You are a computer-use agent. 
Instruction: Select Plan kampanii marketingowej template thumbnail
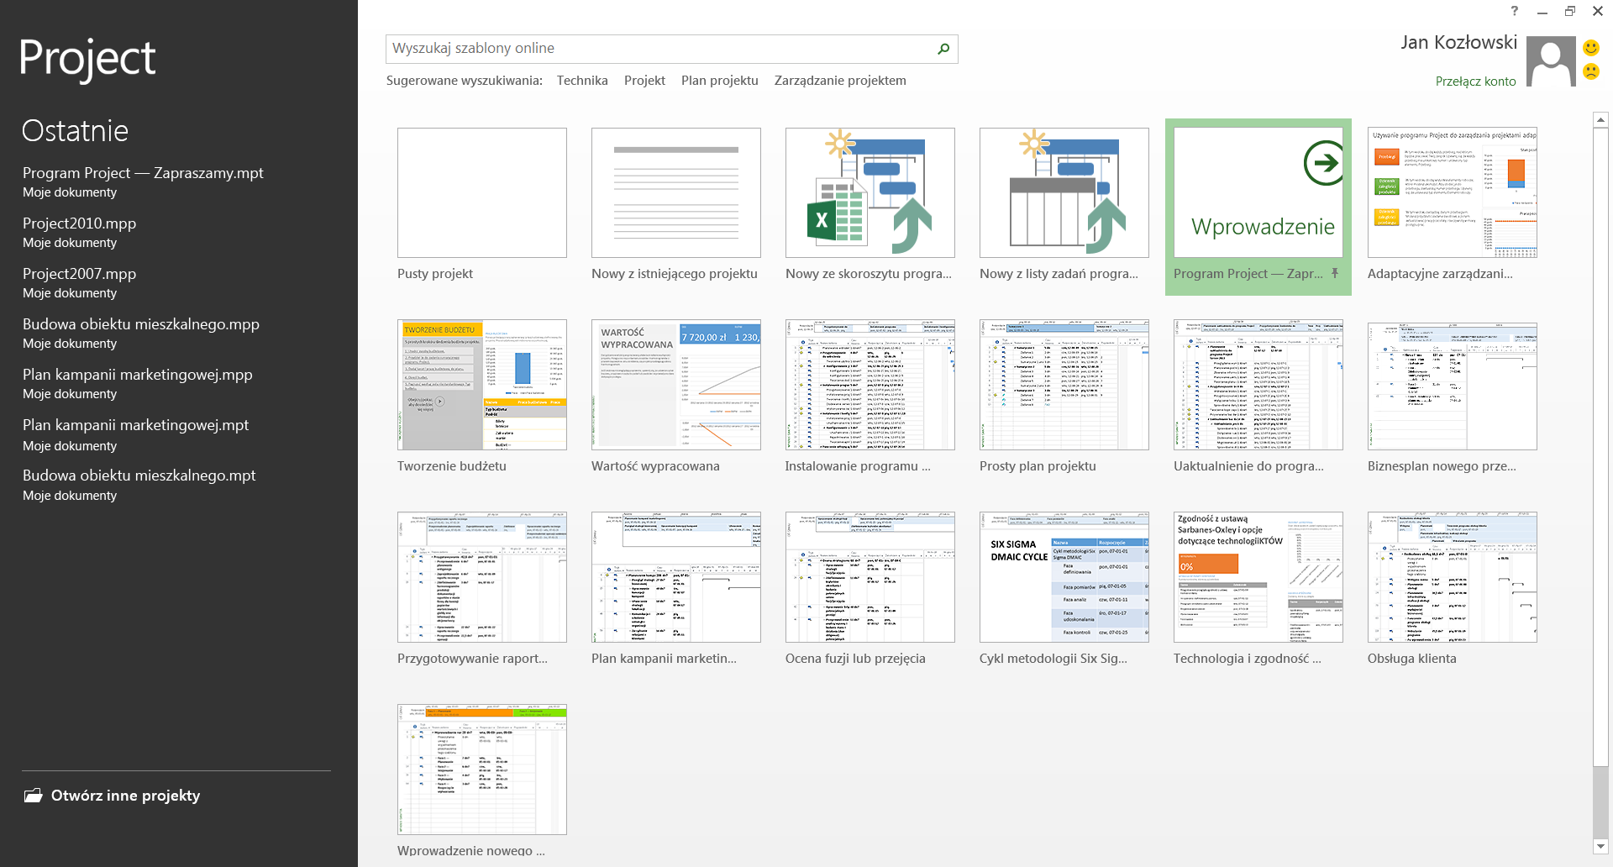click(675, 577)
